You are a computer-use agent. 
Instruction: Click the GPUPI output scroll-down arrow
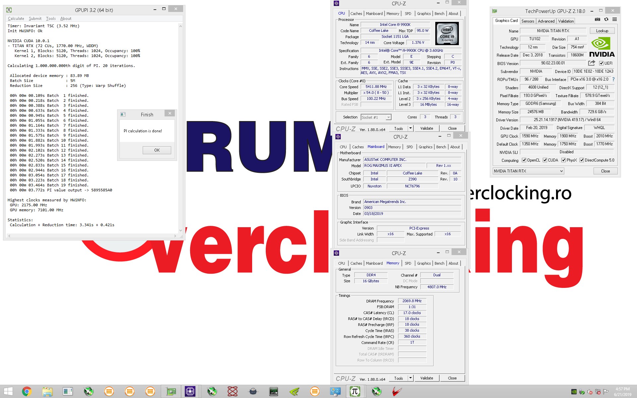coord(180,230)
